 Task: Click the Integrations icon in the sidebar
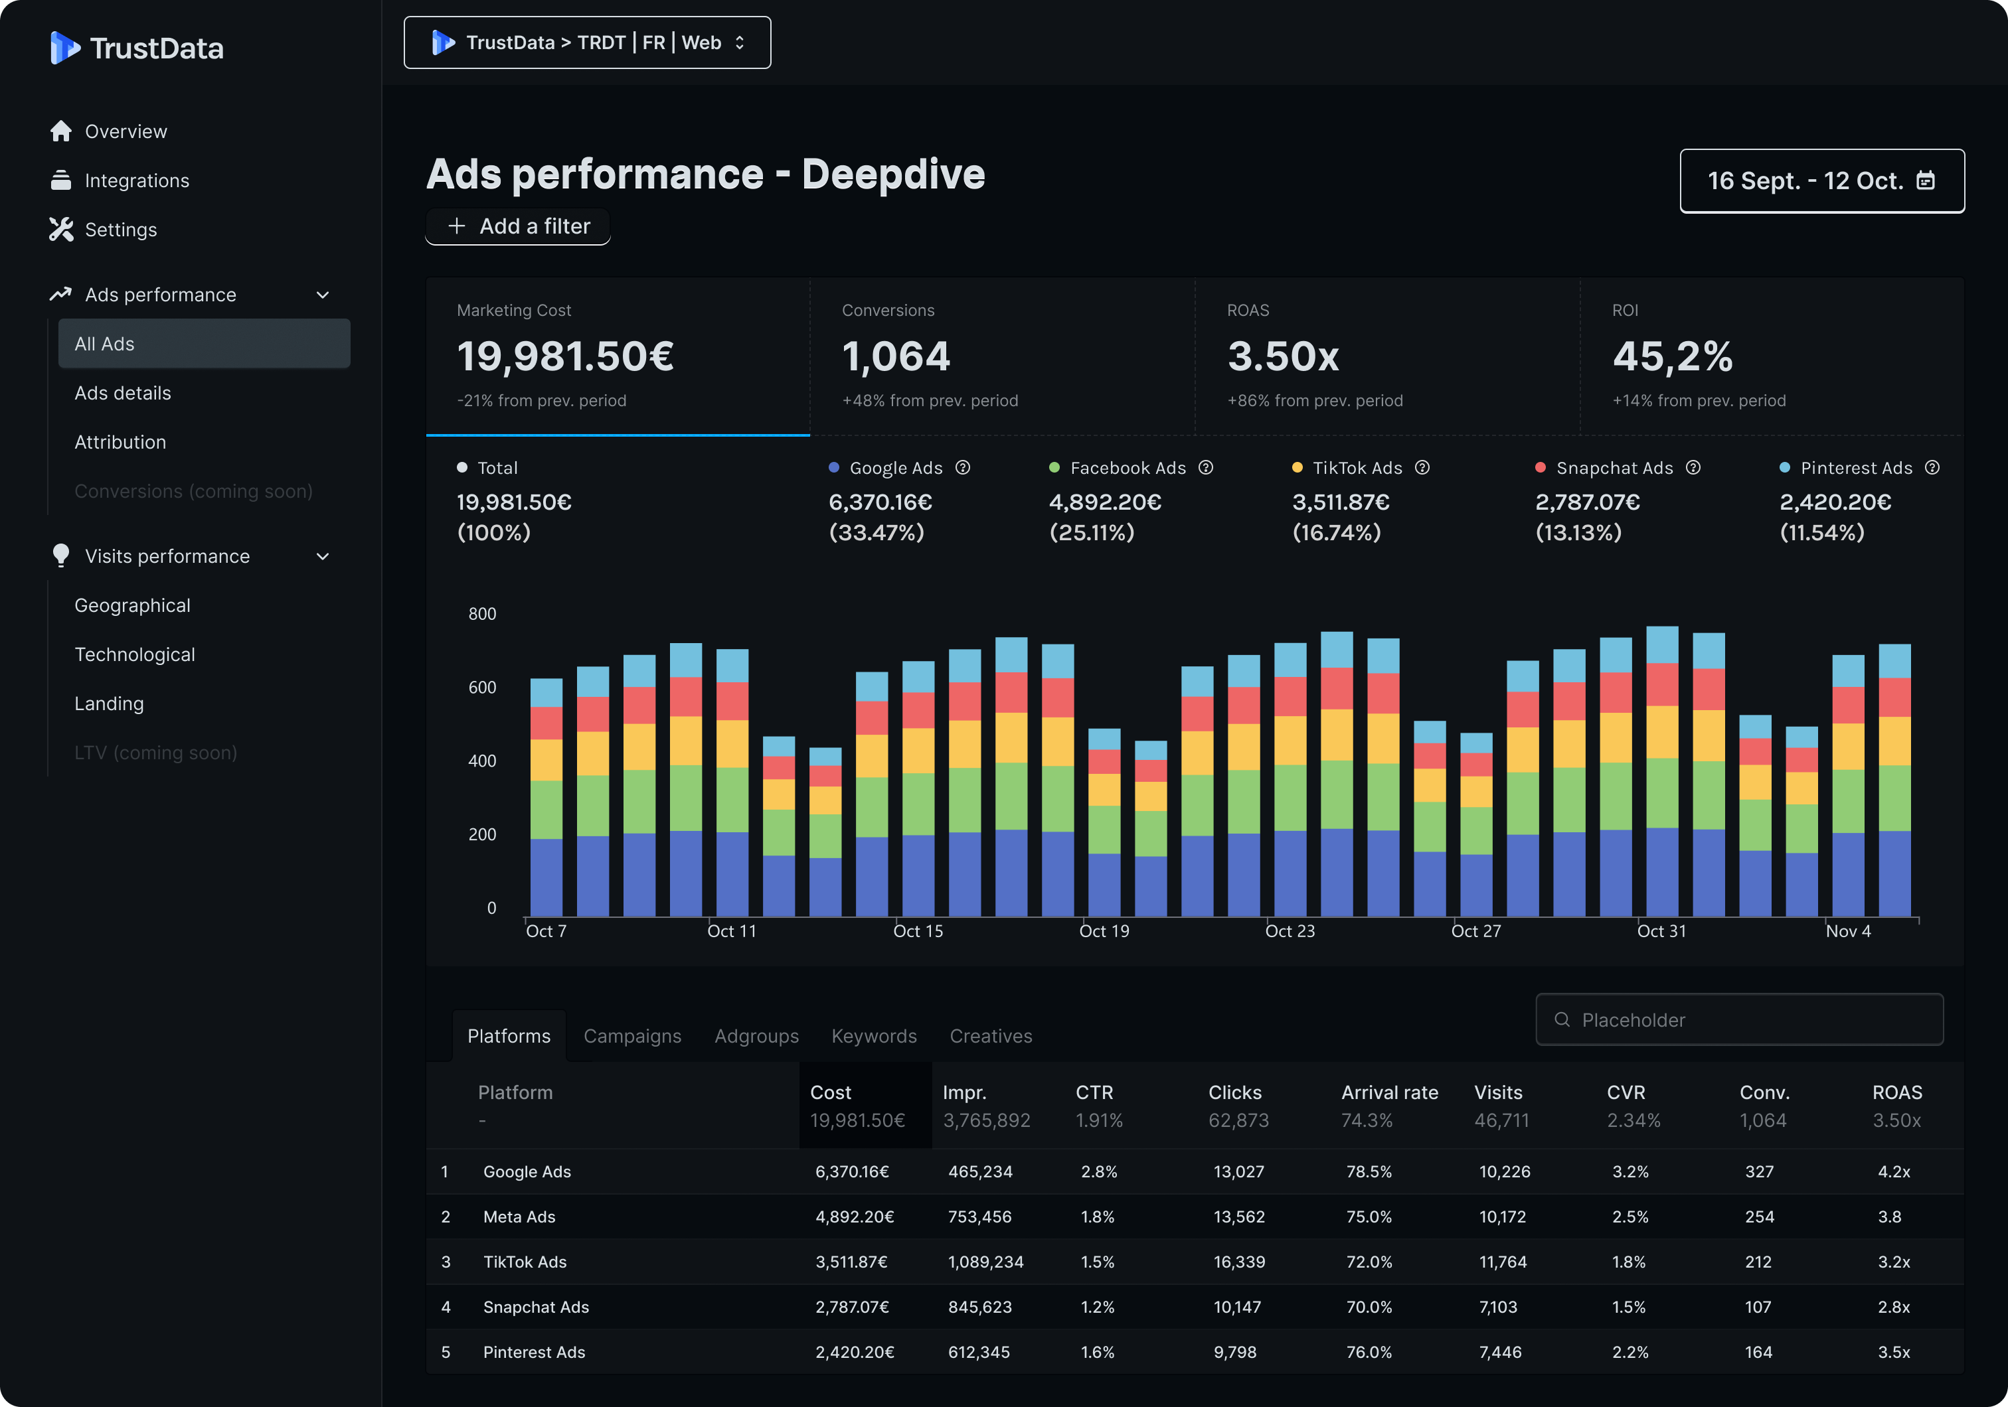coord(60,180)
